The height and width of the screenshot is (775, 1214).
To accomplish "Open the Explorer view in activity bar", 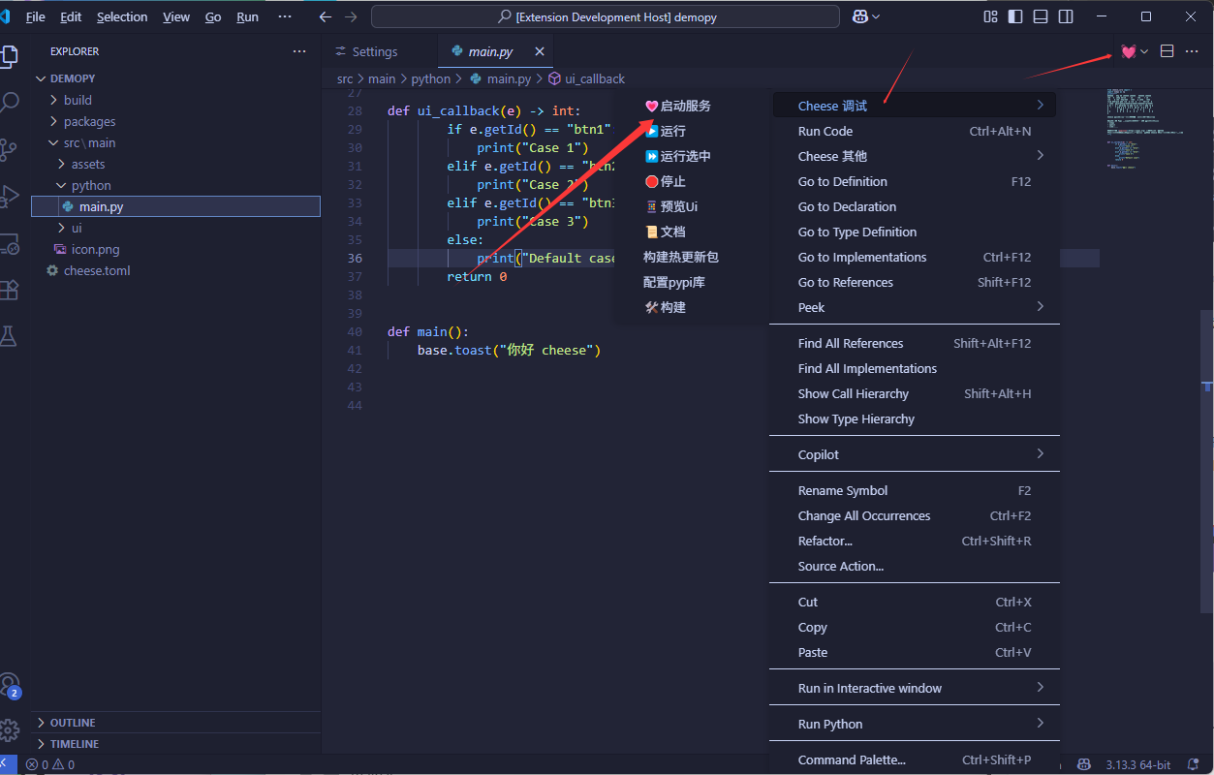I will (10, 55).
